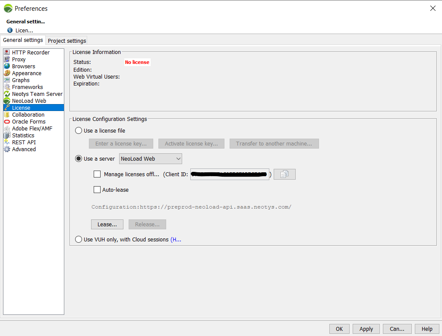Click the Collaboration database icon
The image size is (442, 336).
coord(7,114)
